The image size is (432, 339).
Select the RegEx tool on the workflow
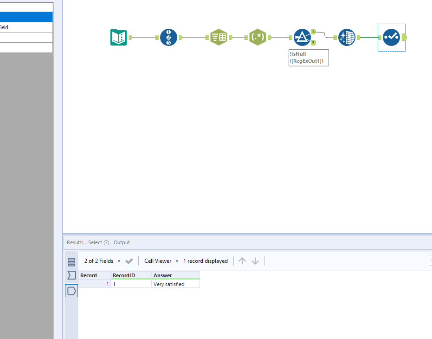click(258, 37)
